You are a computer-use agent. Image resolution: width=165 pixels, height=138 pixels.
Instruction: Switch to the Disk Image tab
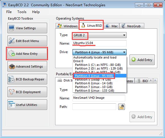point(64,81)
